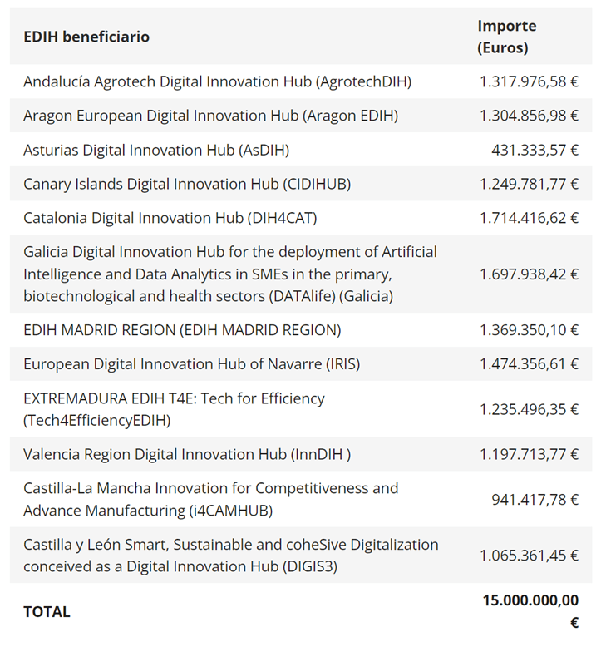The image size is (606, 647).
Task: Select the Catalonia Digital Innovation Hub (DIH4CAT) row
Action: pos(170,218)
